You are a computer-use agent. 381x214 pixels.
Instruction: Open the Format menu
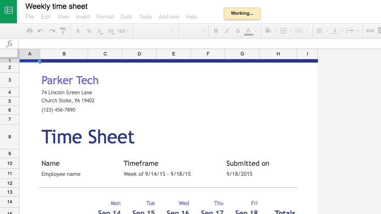click(x=105, y=17)
